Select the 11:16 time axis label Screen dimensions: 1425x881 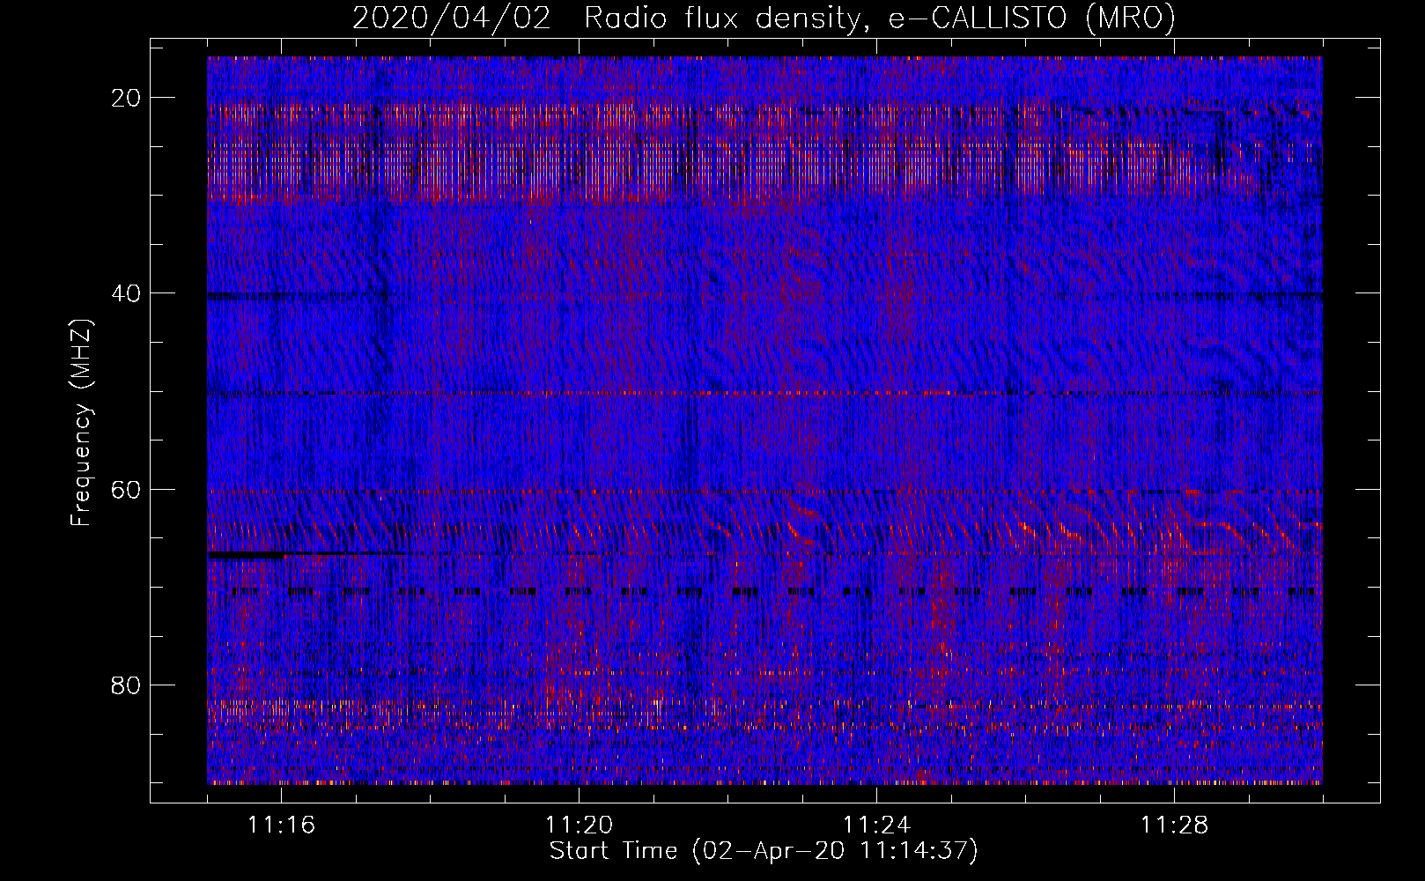tap(281, 825)
